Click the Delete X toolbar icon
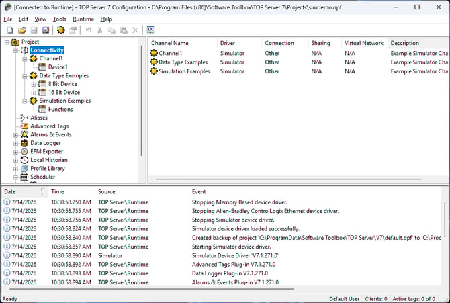The height and width of the screenshot is (303, 450). click(135, 30)
